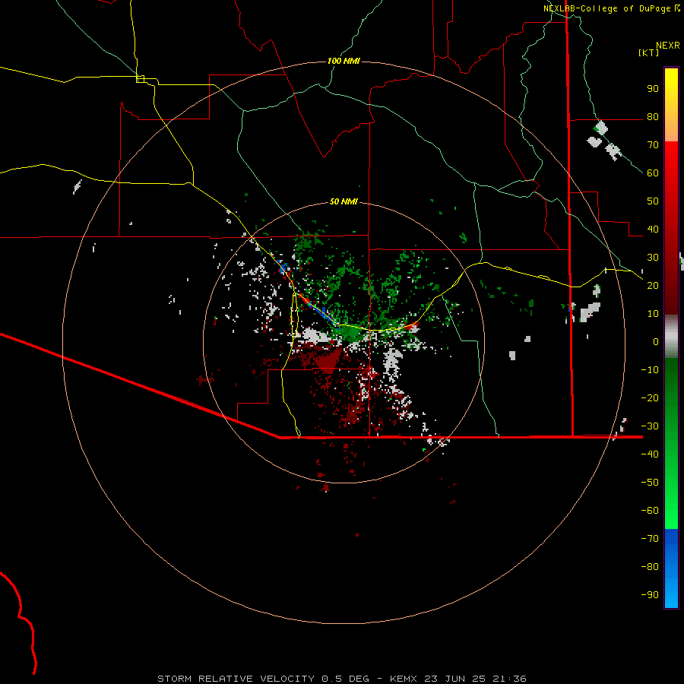
Task: Click the "-60" scale label
Action: tap(650, 511)
